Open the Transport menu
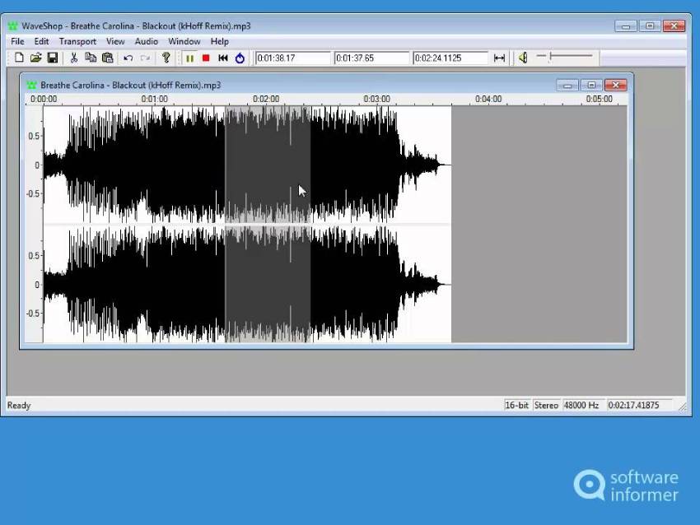The image size is (700, 525). pos(77,41)
